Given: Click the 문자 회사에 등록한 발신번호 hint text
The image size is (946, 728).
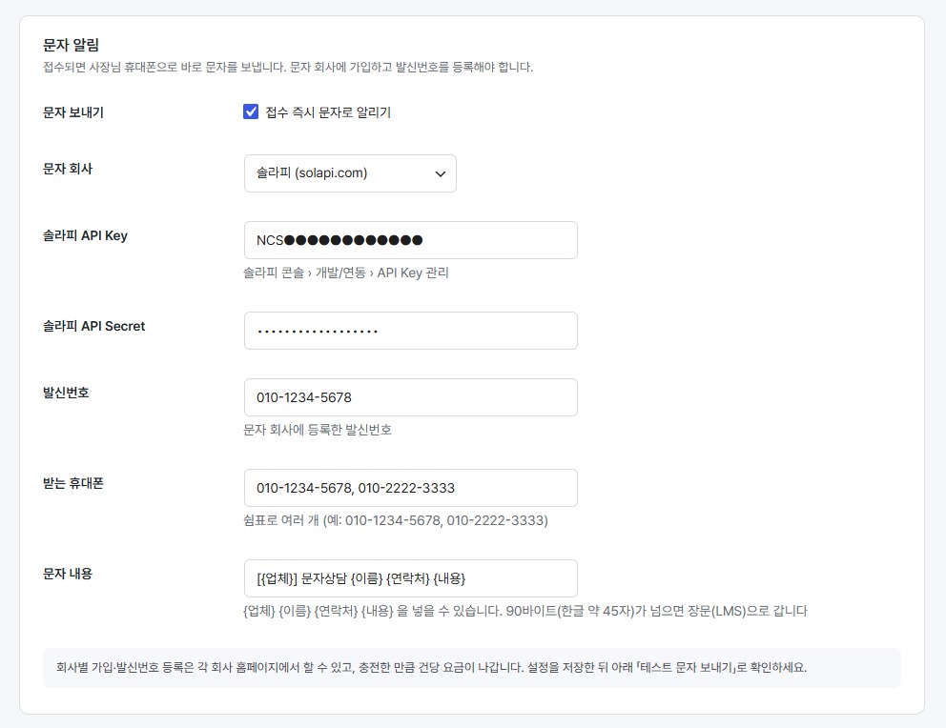Looking at the screenshot, I should click(x=318, y=430).
